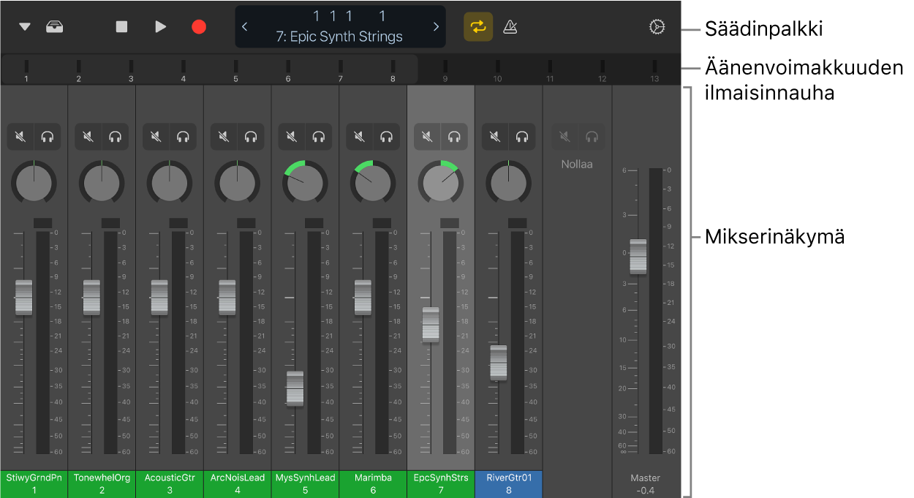Image resolution: width=914 pixels, height=498 pixels.
Task: Click level meter strip slot number 1
Action: [x=26, y=69]
